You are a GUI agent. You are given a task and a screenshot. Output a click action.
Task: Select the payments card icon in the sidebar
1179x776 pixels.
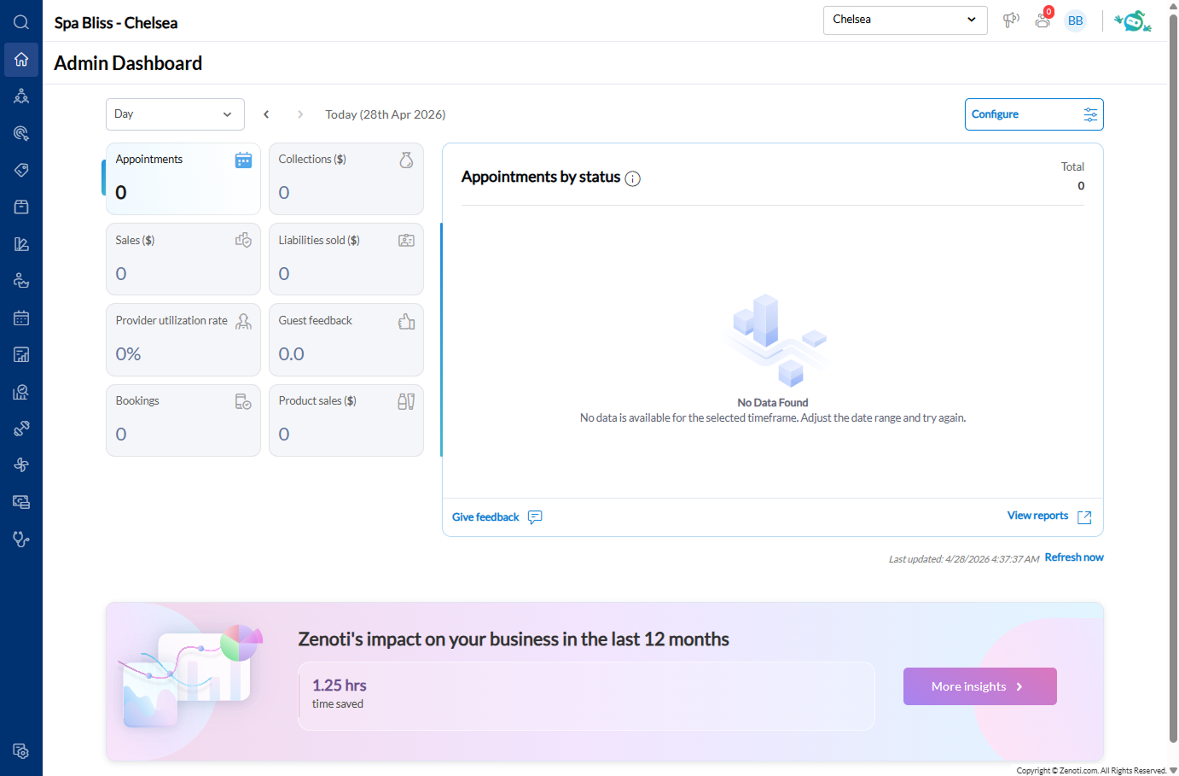pos(20,502)
